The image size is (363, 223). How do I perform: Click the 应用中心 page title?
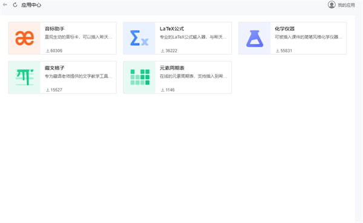pos(31,5)
